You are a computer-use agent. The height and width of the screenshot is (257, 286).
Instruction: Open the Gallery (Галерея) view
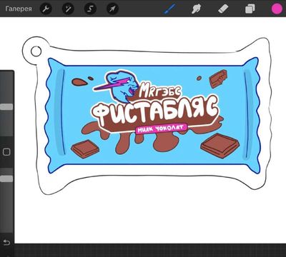pyautogui.click(x=19, y=9)
